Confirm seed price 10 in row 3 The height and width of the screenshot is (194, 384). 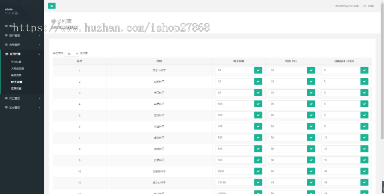(258, 93)
